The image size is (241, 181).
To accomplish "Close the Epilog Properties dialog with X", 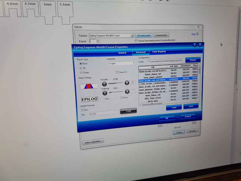I will [x=200, y=45].
